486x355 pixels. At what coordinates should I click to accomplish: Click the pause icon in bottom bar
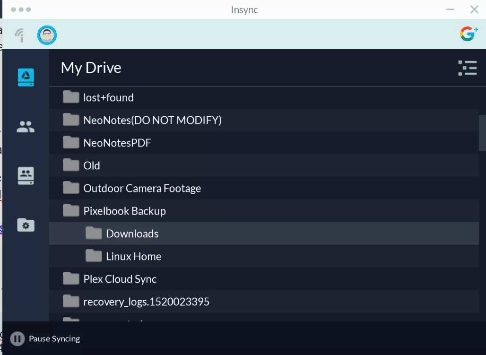click(x=17, y=338)
